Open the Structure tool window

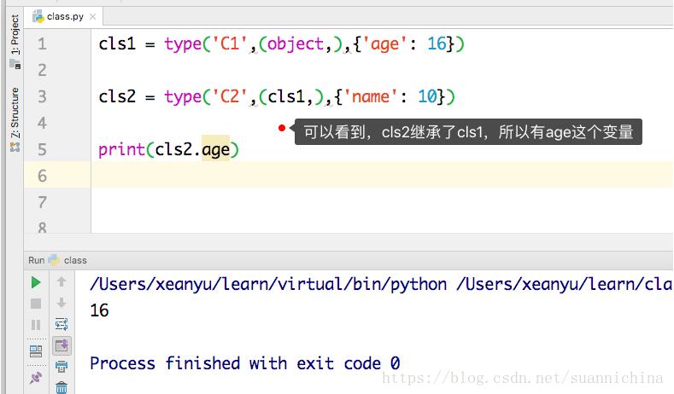15,112
